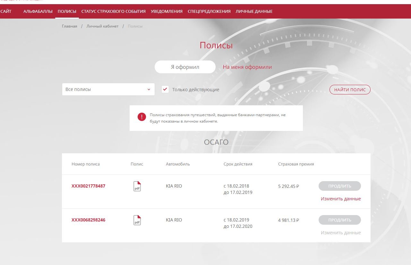Image resolution: width=411 pixels, height=265 pixels.
Task: Go to 'Главная' in the breadcrumbs
Action: [69, 26]
